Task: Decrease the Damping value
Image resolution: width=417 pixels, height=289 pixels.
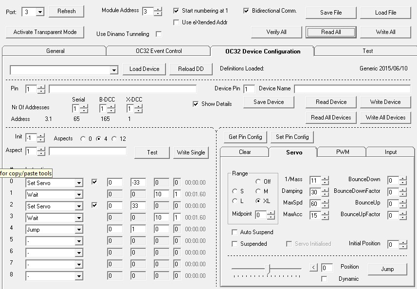Action: (x=325, y=194)
